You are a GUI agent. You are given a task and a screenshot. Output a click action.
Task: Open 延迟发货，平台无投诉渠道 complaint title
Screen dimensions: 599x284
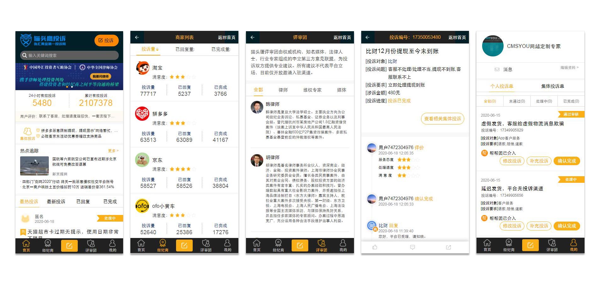tap(512, 188)
